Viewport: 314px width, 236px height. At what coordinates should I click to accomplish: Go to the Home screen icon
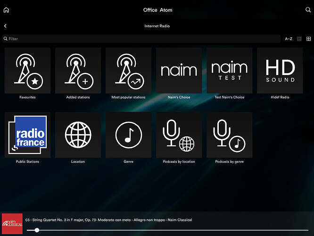click(6, 10)
